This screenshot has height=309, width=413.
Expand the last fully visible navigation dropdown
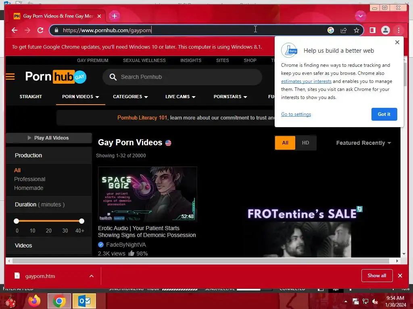coord(230,97)
